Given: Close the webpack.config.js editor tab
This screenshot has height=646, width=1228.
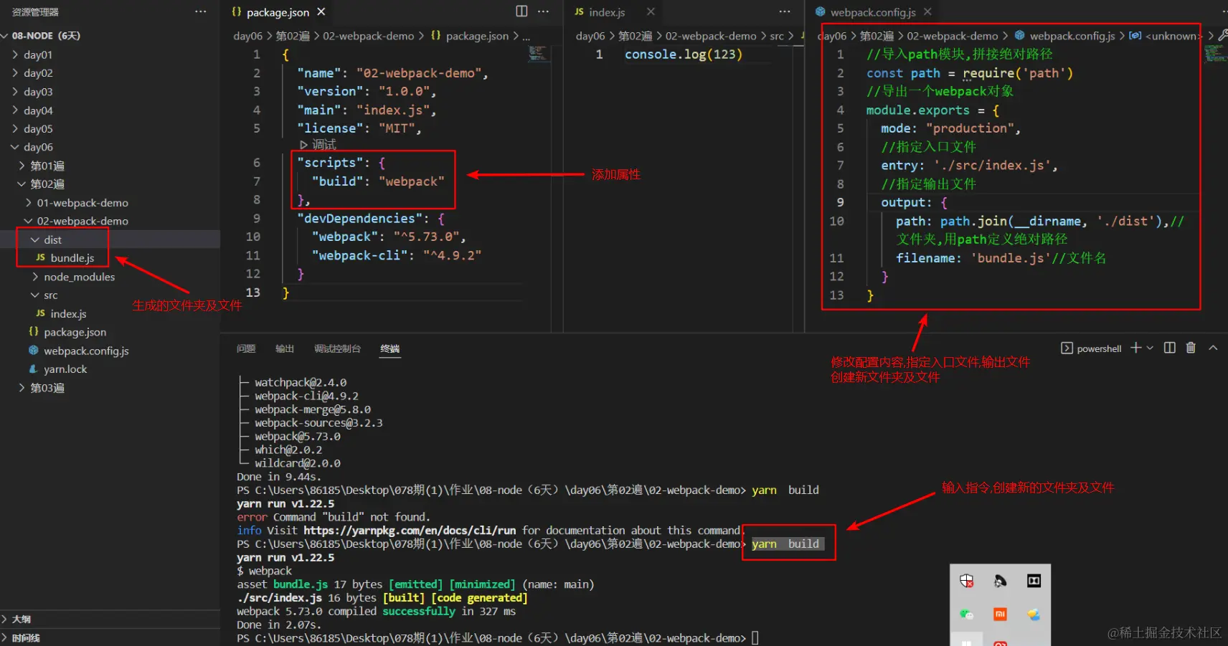Looking at the screenshot, I should (927, 11).
